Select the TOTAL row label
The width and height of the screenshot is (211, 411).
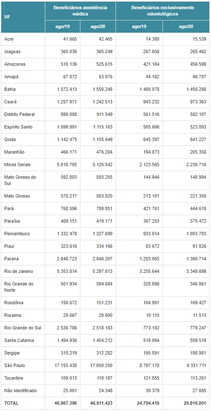click(12, 403)
